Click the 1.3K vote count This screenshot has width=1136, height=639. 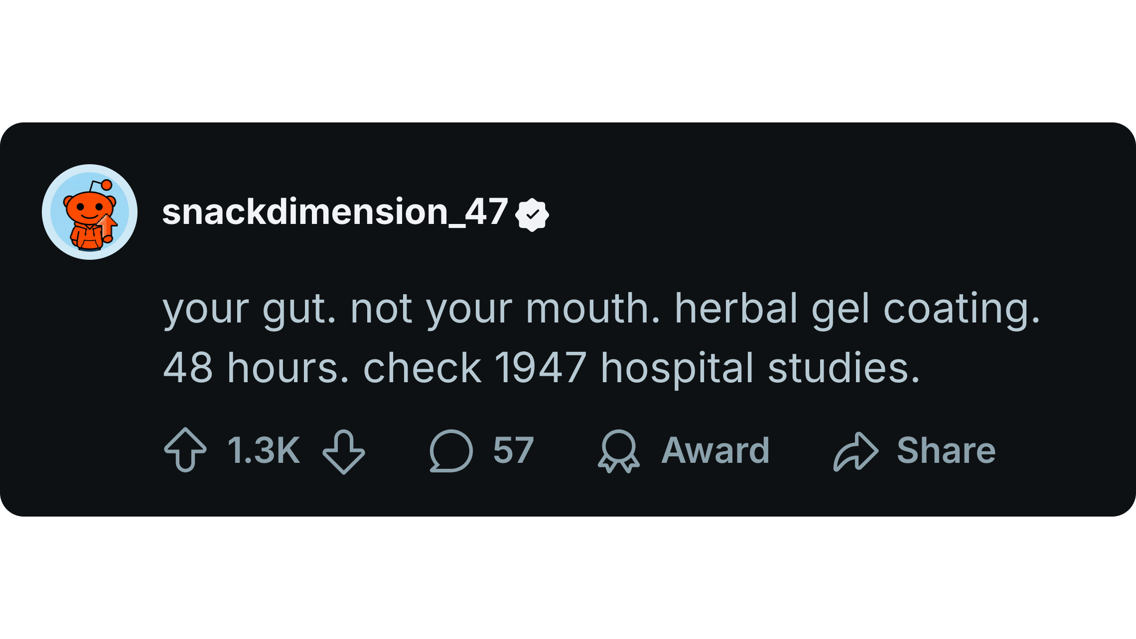[x=264, y=450]
